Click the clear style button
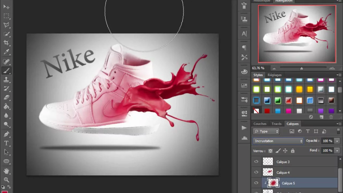 pyautogui.click(x=311, y=117)
